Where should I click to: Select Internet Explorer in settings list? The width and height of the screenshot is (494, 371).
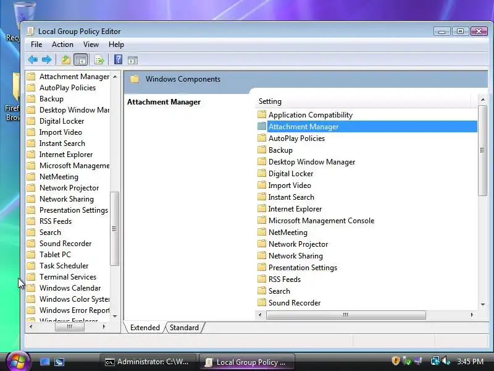point(295,209)
